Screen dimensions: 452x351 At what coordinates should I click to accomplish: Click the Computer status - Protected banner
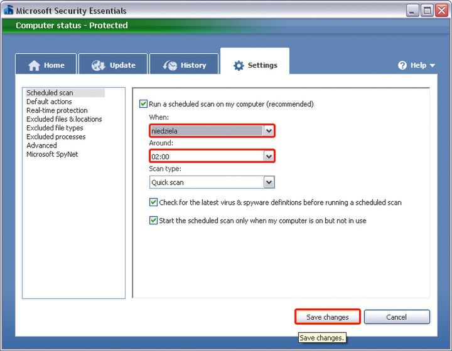pos(226,25)
